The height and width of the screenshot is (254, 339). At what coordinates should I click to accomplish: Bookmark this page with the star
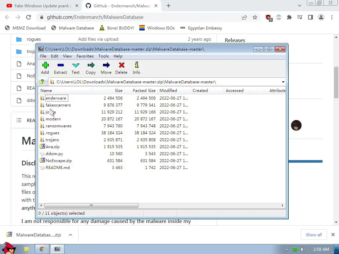[255, 17]
